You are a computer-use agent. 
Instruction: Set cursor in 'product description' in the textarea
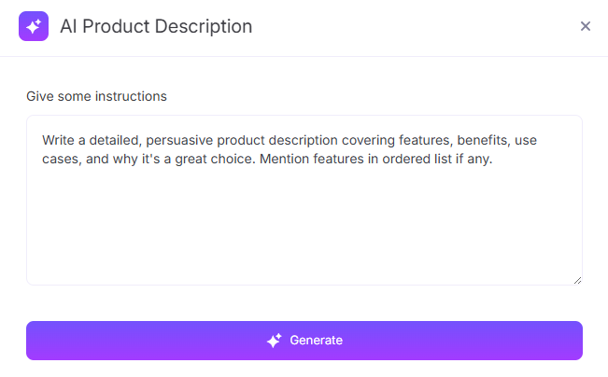coord(277,140)
